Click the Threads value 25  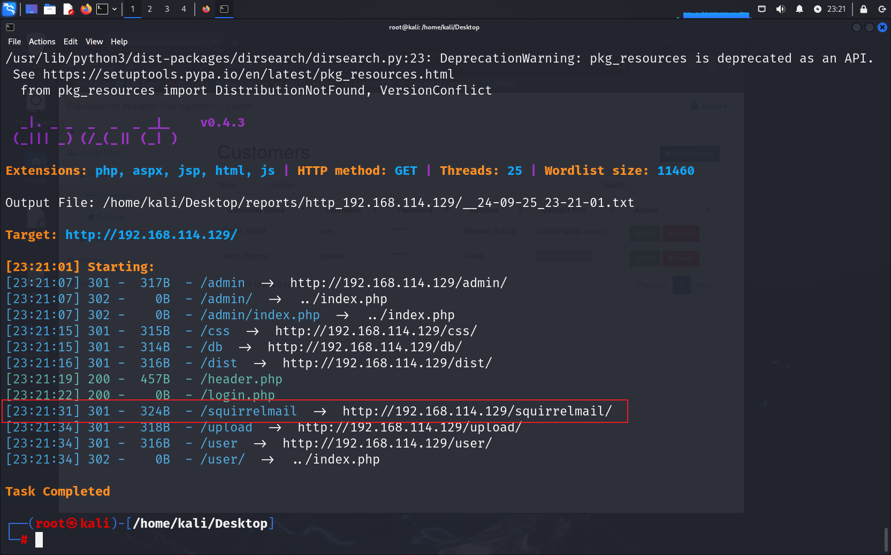(515, 171)
